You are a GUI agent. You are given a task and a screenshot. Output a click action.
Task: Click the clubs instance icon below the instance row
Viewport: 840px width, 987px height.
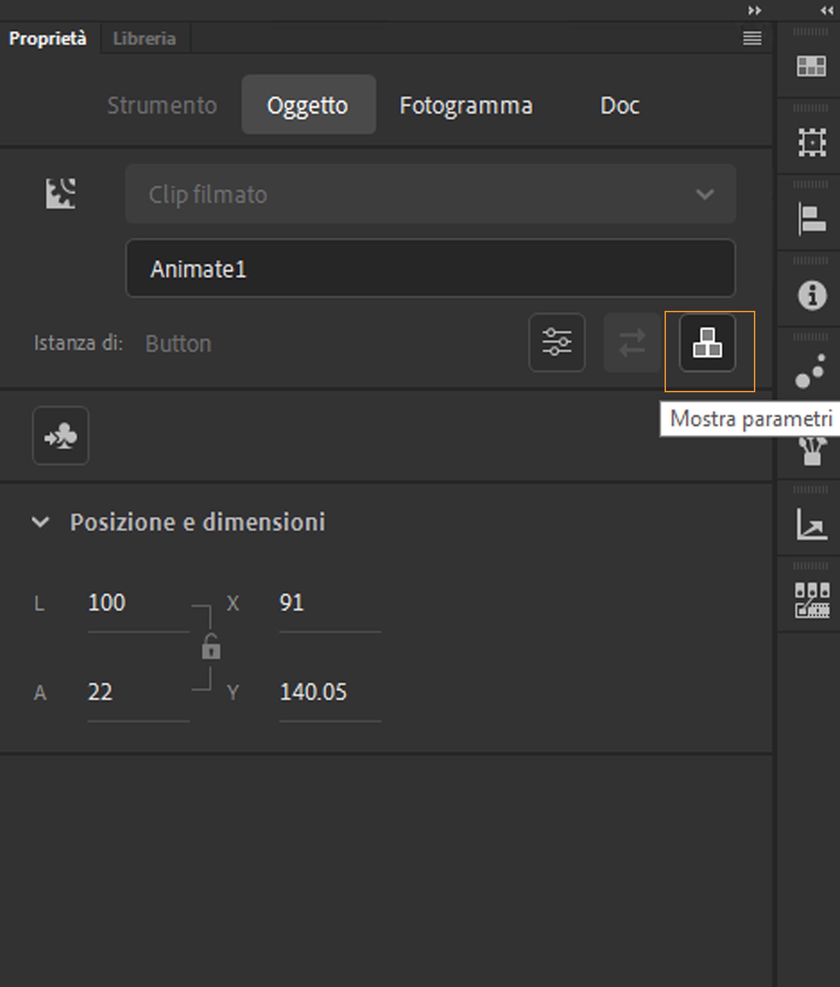click(x=61, y=436)
